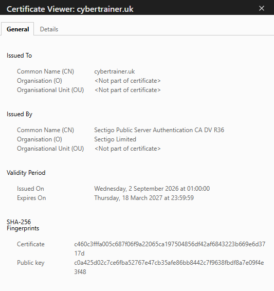Click the issuer name Sectigo Public Server Authentication CA

pos(159,130)
